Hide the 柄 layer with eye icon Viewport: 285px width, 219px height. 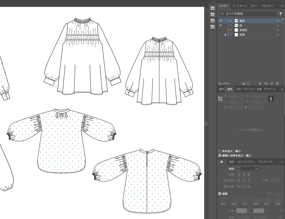pos(220,25)
